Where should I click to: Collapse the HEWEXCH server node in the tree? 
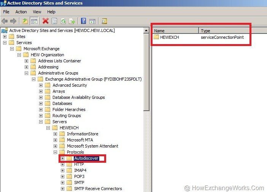(x=48, y=128)
